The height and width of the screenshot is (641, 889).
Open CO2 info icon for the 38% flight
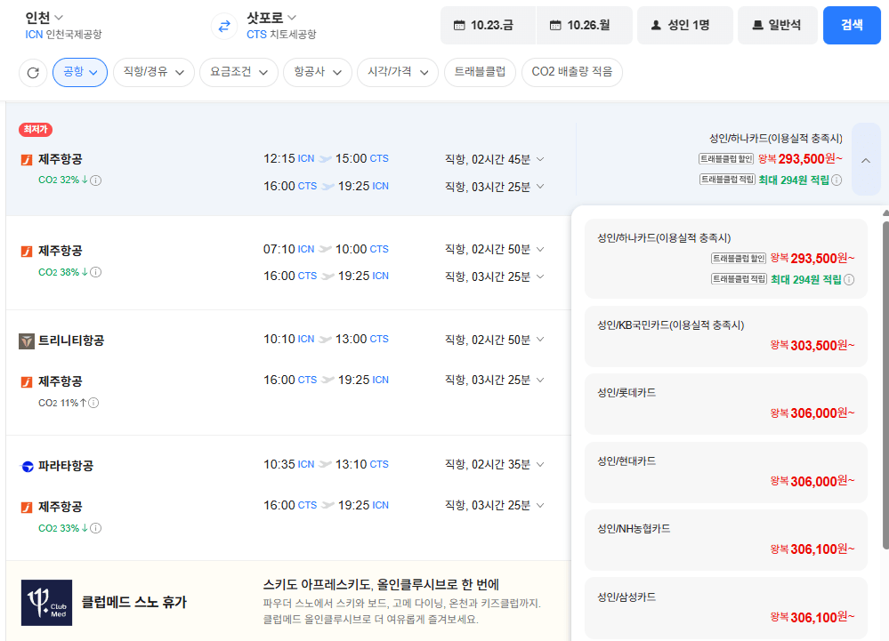[96, 272]
